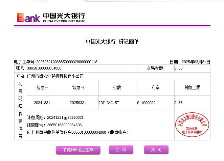Click account number in the 账号 row
Viewport: 224px width, 161px height.
[x=44, y=68]
